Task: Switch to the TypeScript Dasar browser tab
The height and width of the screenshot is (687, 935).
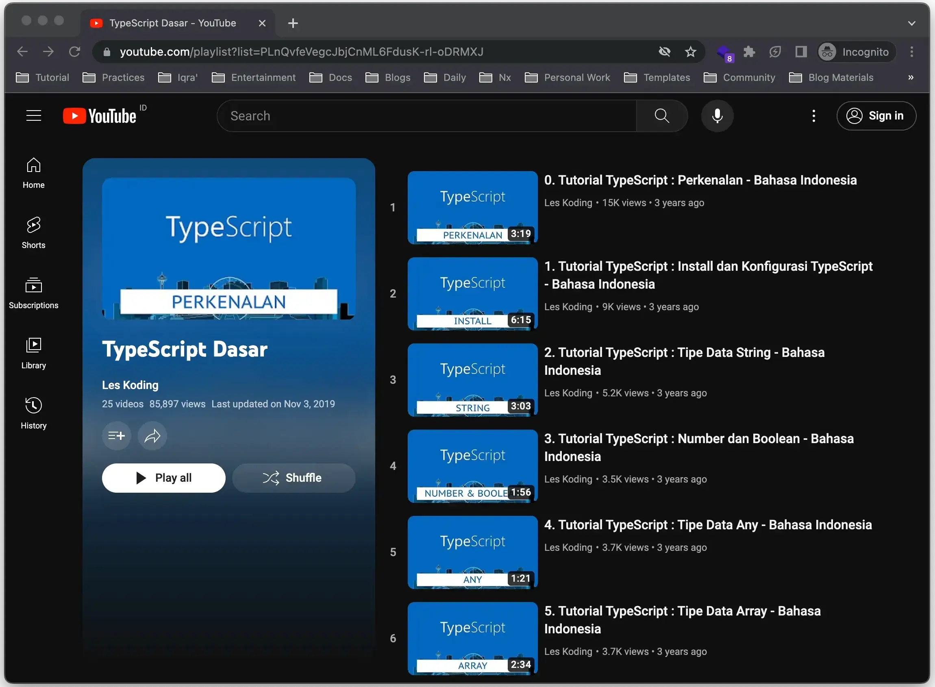Action: [173, 23]
